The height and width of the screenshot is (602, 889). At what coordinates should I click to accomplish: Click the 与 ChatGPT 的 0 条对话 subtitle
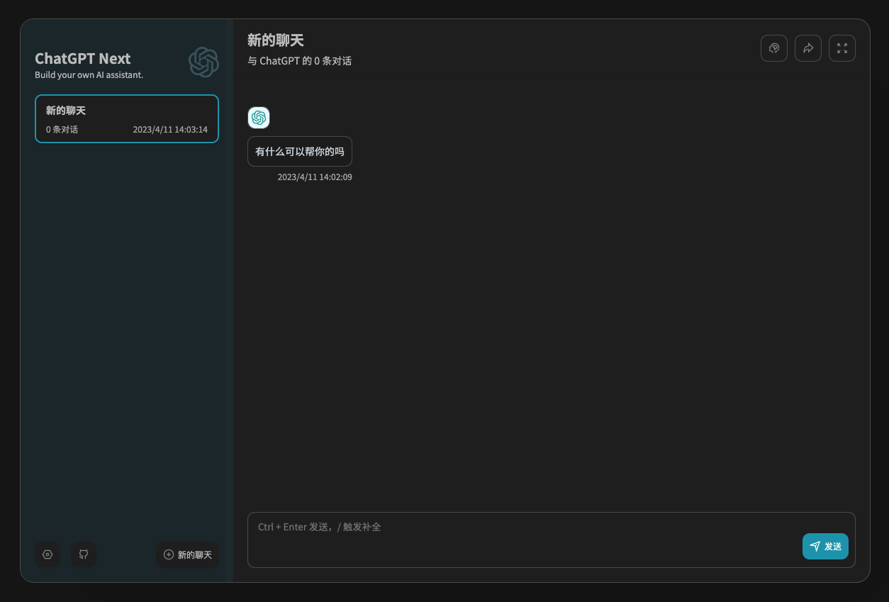click(x=299, y=61)
